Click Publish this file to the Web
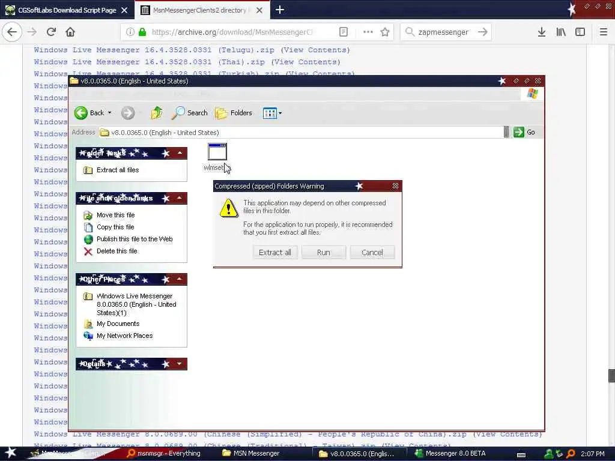This screenshot has width=615, height=461. 135,239
